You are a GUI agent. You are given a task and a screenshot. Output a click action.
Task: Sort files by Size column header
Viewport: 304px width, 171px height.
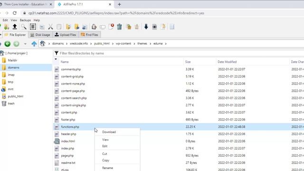click(x=188, y=62)
